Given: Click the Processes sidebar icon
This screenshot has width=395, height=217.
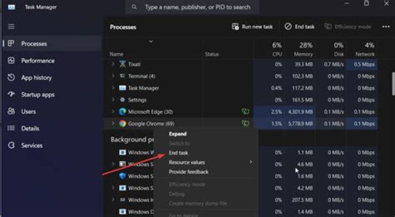Looking at the screenshot, I should tap(11, 43).
